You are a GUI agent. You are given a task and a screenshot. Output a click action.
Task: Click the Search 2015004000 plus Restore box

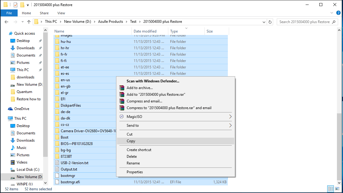coord(304,22)
